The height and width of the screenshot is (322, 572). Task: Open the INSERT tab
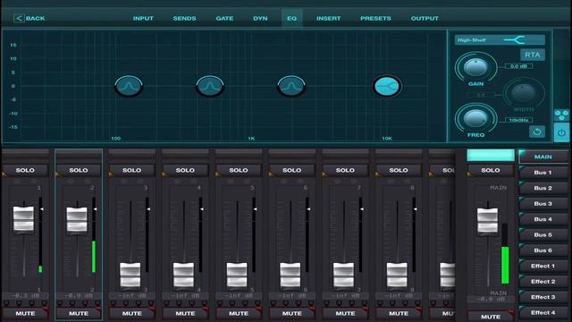click(328, 18)
